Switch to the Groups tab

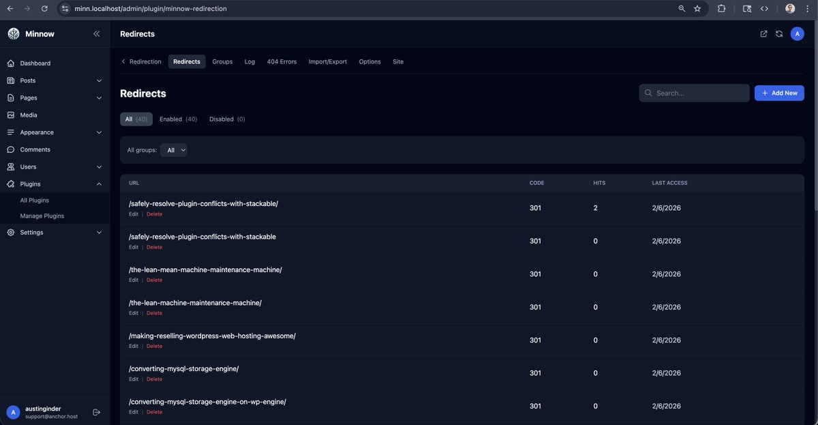pyautogui.click(x=222, y=61)
